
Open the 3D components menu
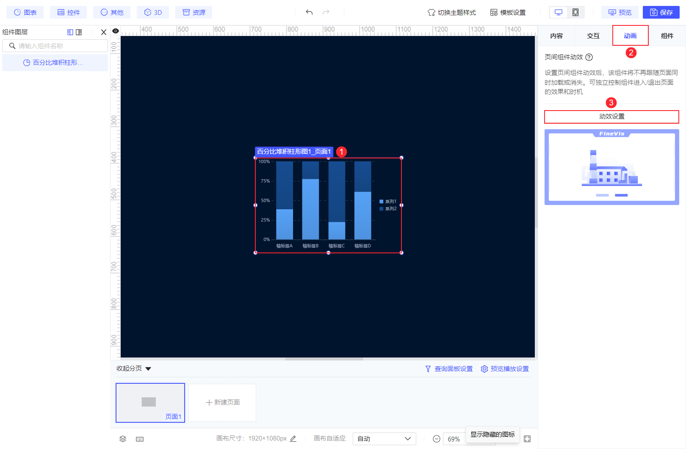click(x=152, y=12)
